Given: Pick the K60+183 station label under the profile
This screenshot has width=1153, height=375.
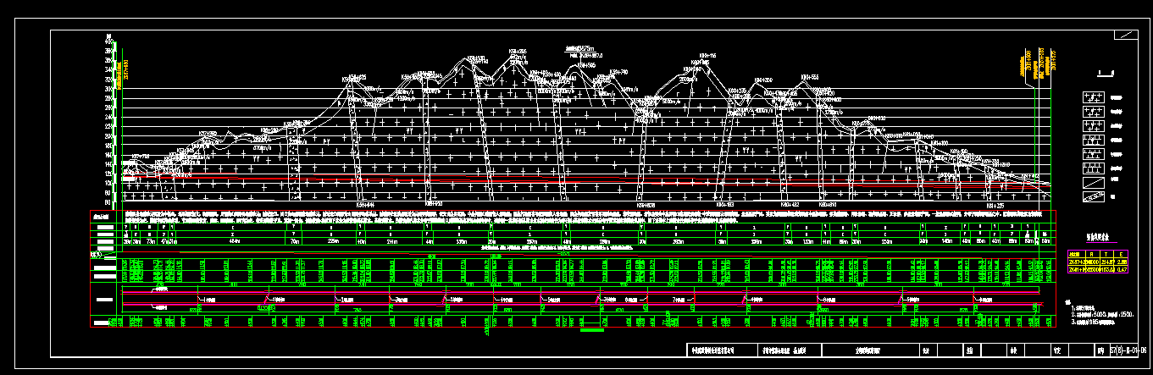Looking at the screenshot, I should click(725, 204).
